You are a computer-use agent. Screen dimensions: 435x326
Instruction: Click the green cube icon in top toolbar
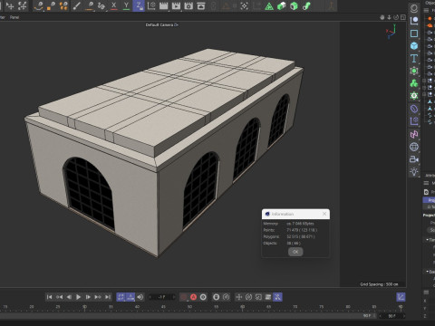[x=294, y=5]
